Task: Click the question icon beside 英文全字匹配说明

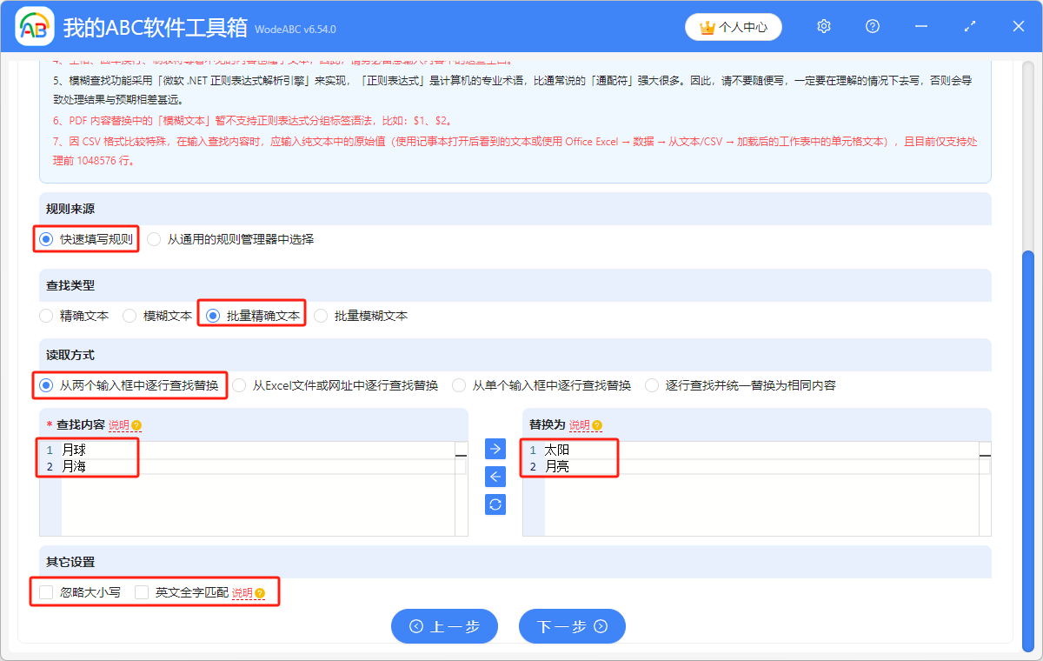Action: [x=258, y=592]
